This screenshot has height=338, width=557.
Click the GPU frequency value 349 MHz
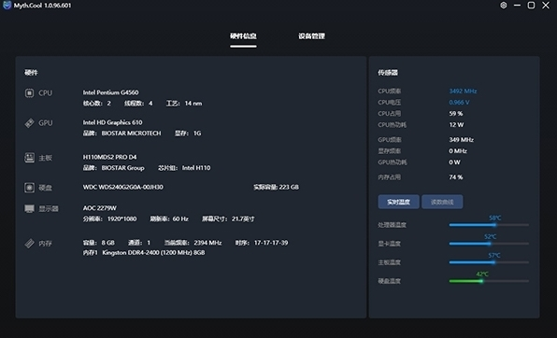[461, 140]
